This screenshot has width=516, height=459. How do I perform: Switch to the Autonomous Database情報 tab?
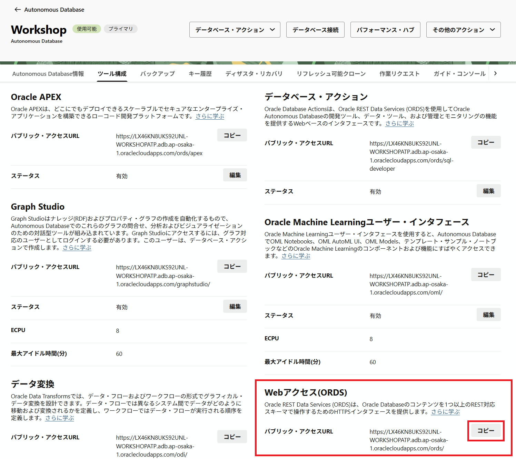[x=48, y=74]
